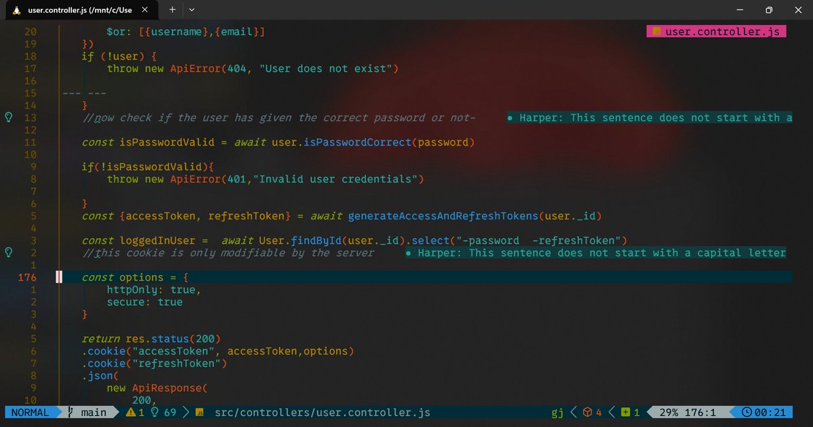Open a new terminal tab with the plus button
Image resolution: width=813 pixels, height=427 pixels.
click(x=172, y=9)
